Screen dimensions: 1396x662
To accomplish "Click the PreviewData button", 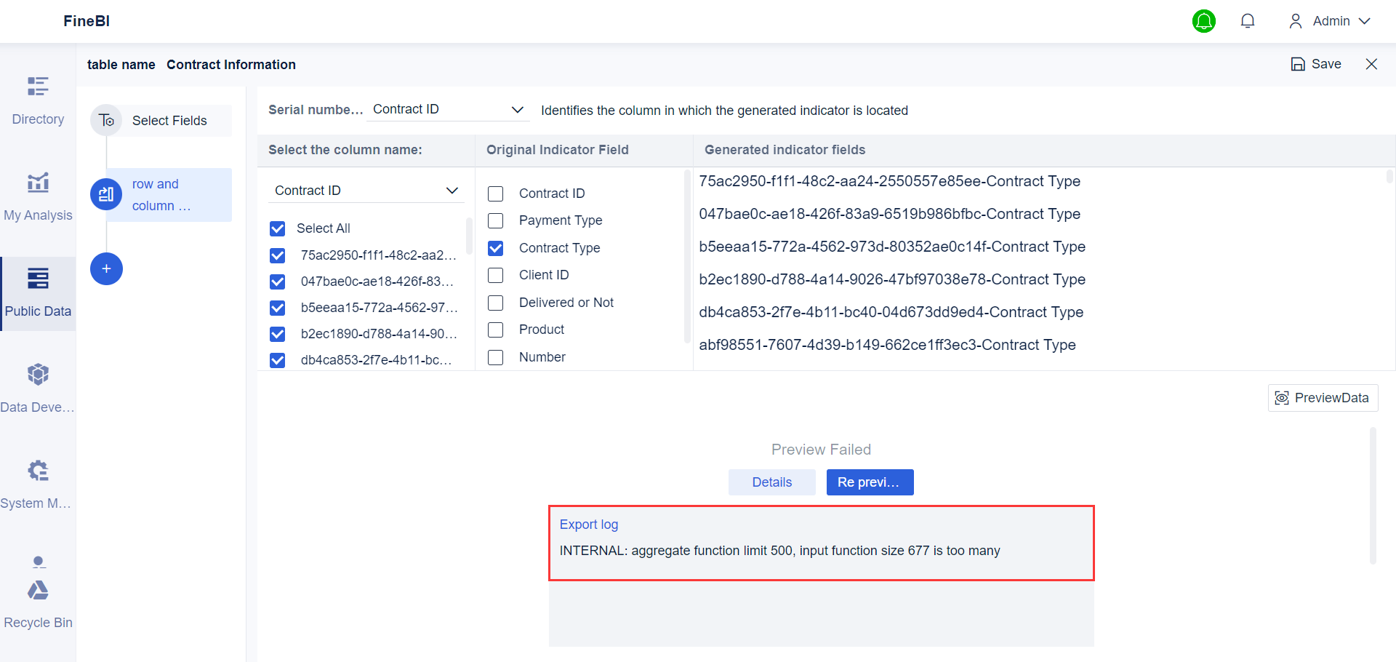I will tap(1323, 398).
